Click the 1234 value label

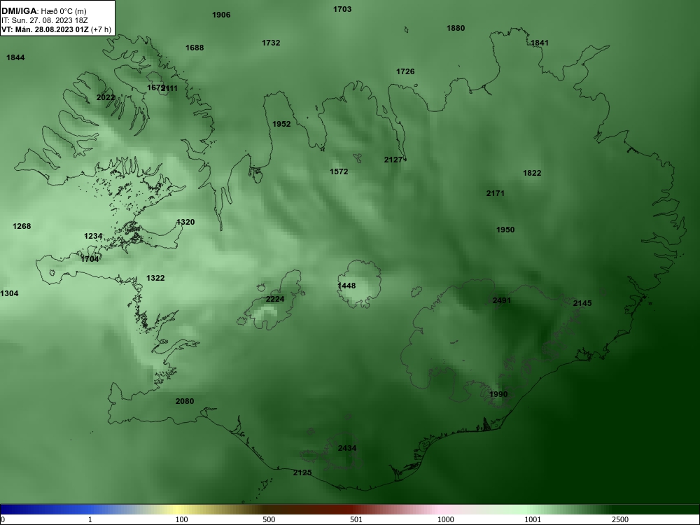[x=93, y=236]
